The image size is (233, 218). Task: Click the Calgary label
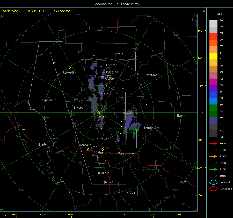(101, 152)
